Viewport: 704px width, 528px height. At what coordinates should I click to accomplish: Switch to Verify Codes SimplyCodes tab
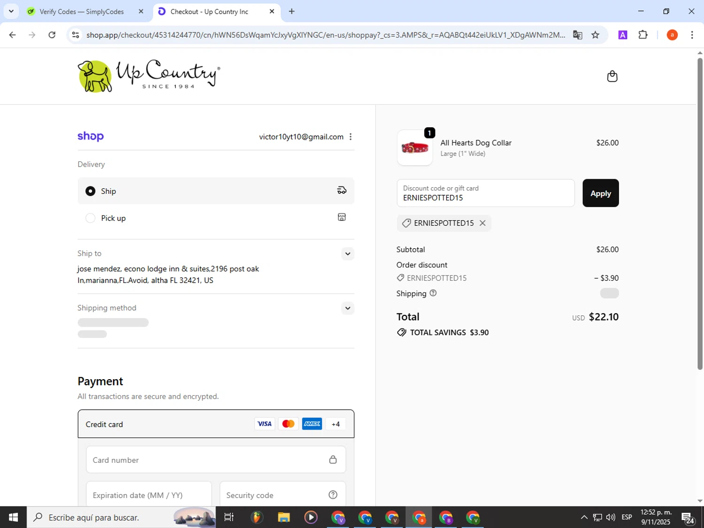(82, 12)
